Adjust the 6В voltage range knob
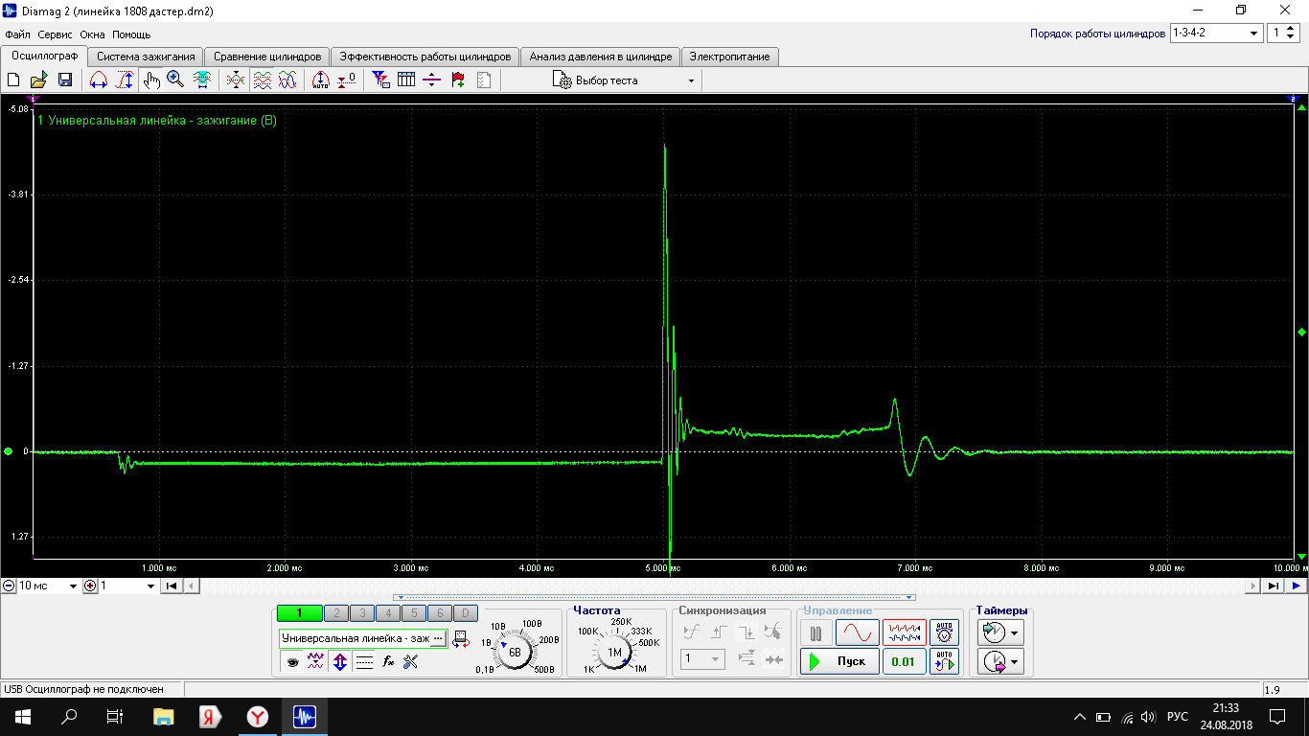Image resolution: width=1309 pixels, height=736 pixels. tap(515, 653)
